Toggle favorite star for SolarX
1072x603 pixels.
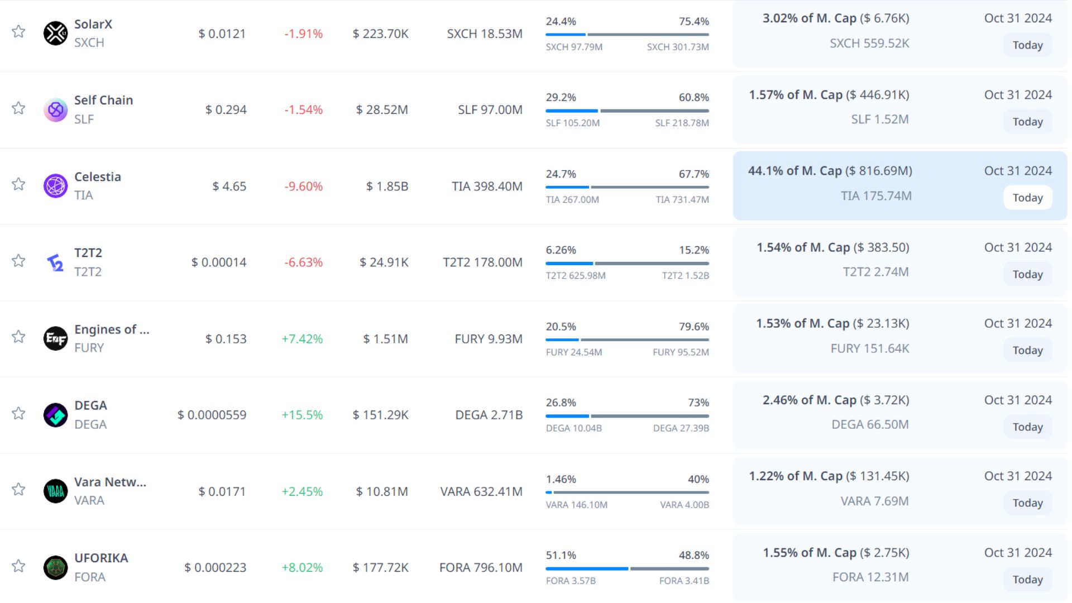(18, 31)
